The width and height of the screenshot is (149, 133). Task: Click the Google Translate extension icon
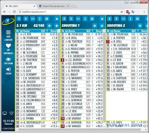point(133,12)
